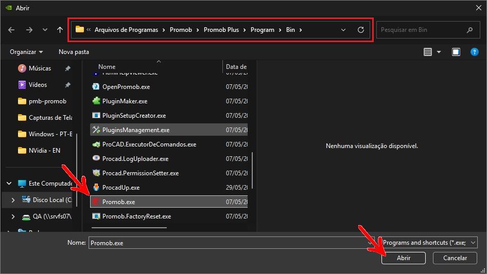487x274 pixels.
Task: Change view layout with list icon
Action: (x=428, y=52)
